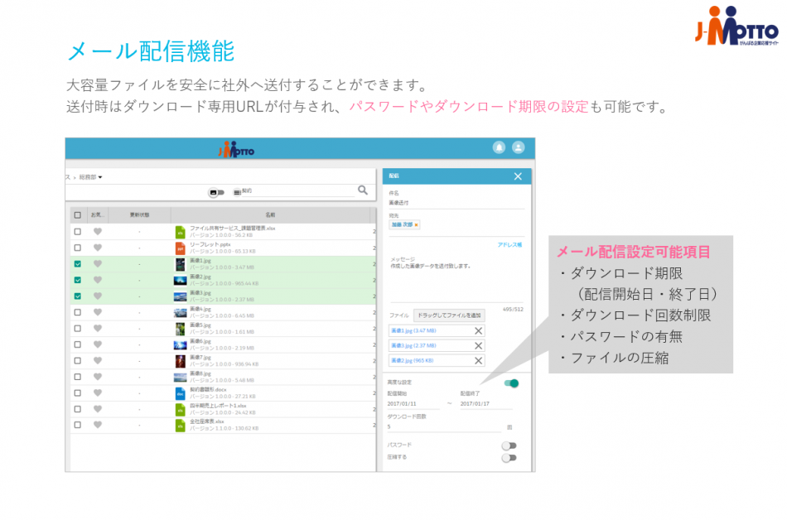Image resolution: width=787 pixels, height=520 pixels.
Task: Click heart icon for 画像1.jpg row
Action: [x=98, y=264]
